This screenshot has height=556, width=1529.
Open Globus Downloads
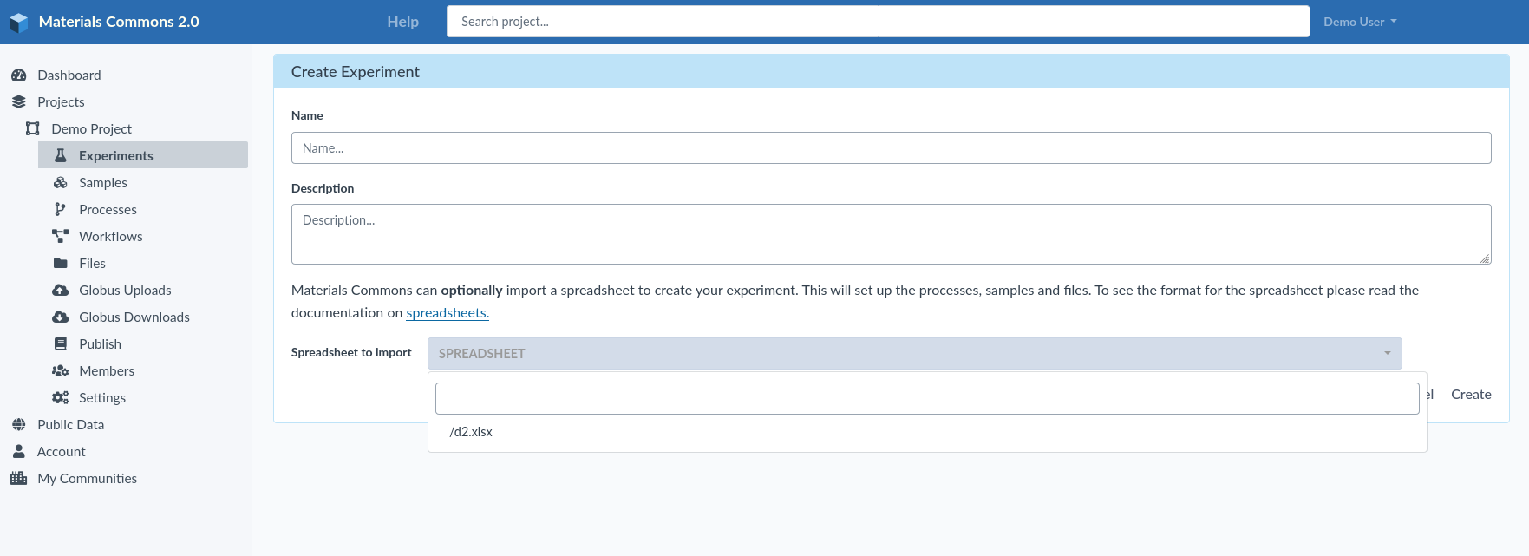click(134, 317)
